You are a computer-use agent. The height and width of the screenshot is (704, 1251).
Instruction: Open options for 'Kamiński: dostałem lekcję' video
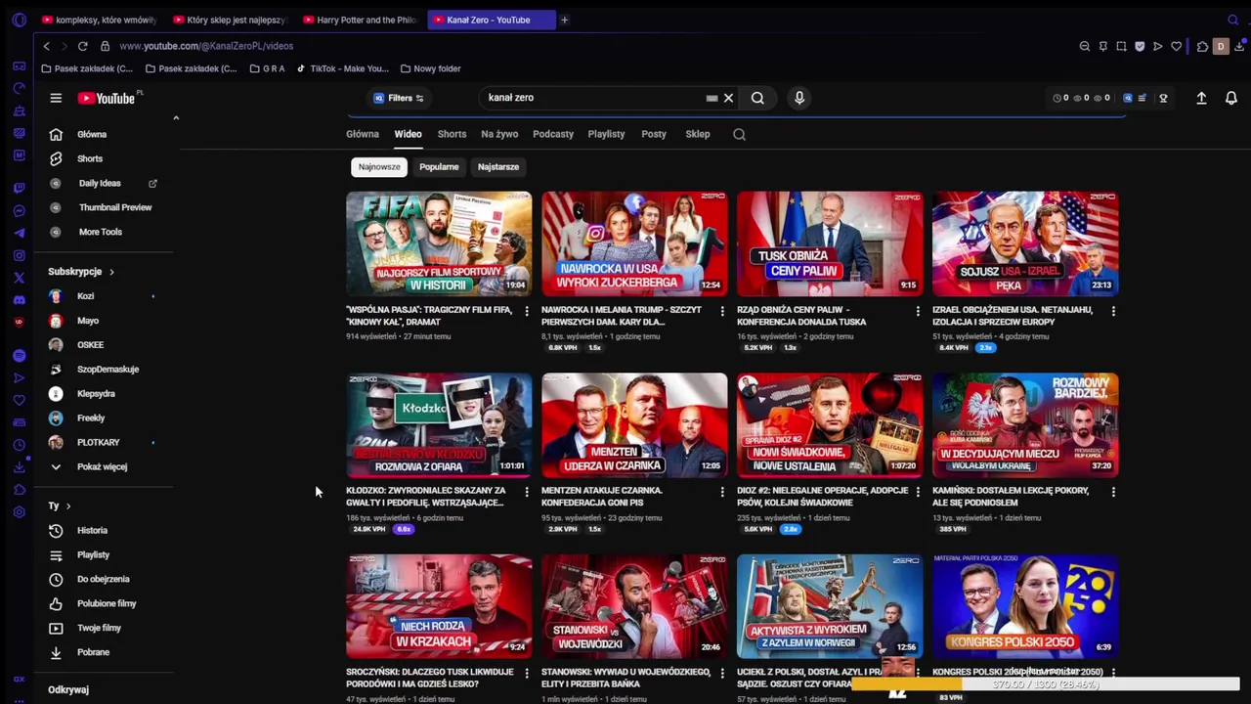coord(1113,492)
